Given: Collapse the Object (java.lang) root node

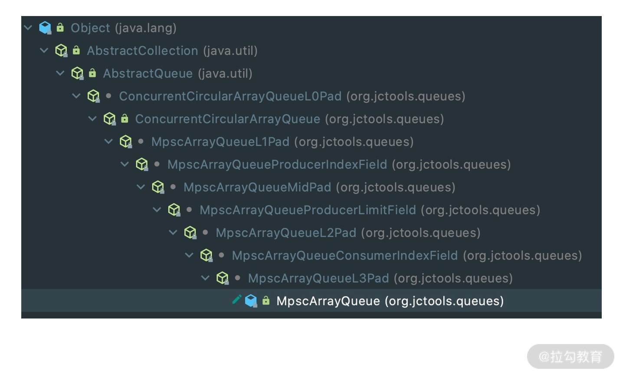Looking at the screenshot, I should pyautogui.click(x=28, y=28).
